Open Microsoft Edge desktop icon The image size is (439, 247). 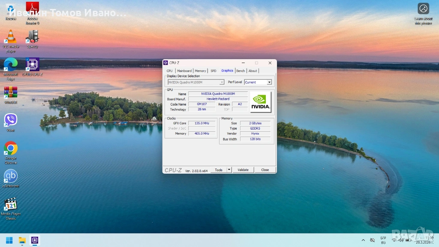pyautogui.click(x=11, y=65)
